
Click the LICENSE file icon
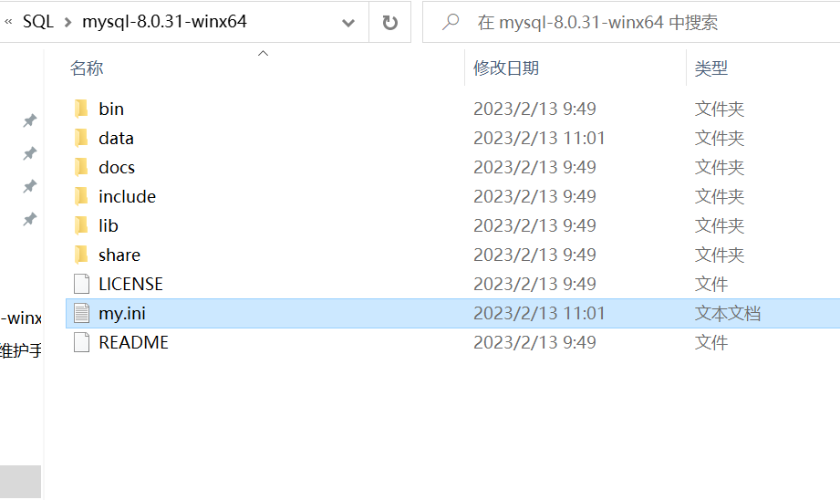pyautogui.click(x=81, y=284)
